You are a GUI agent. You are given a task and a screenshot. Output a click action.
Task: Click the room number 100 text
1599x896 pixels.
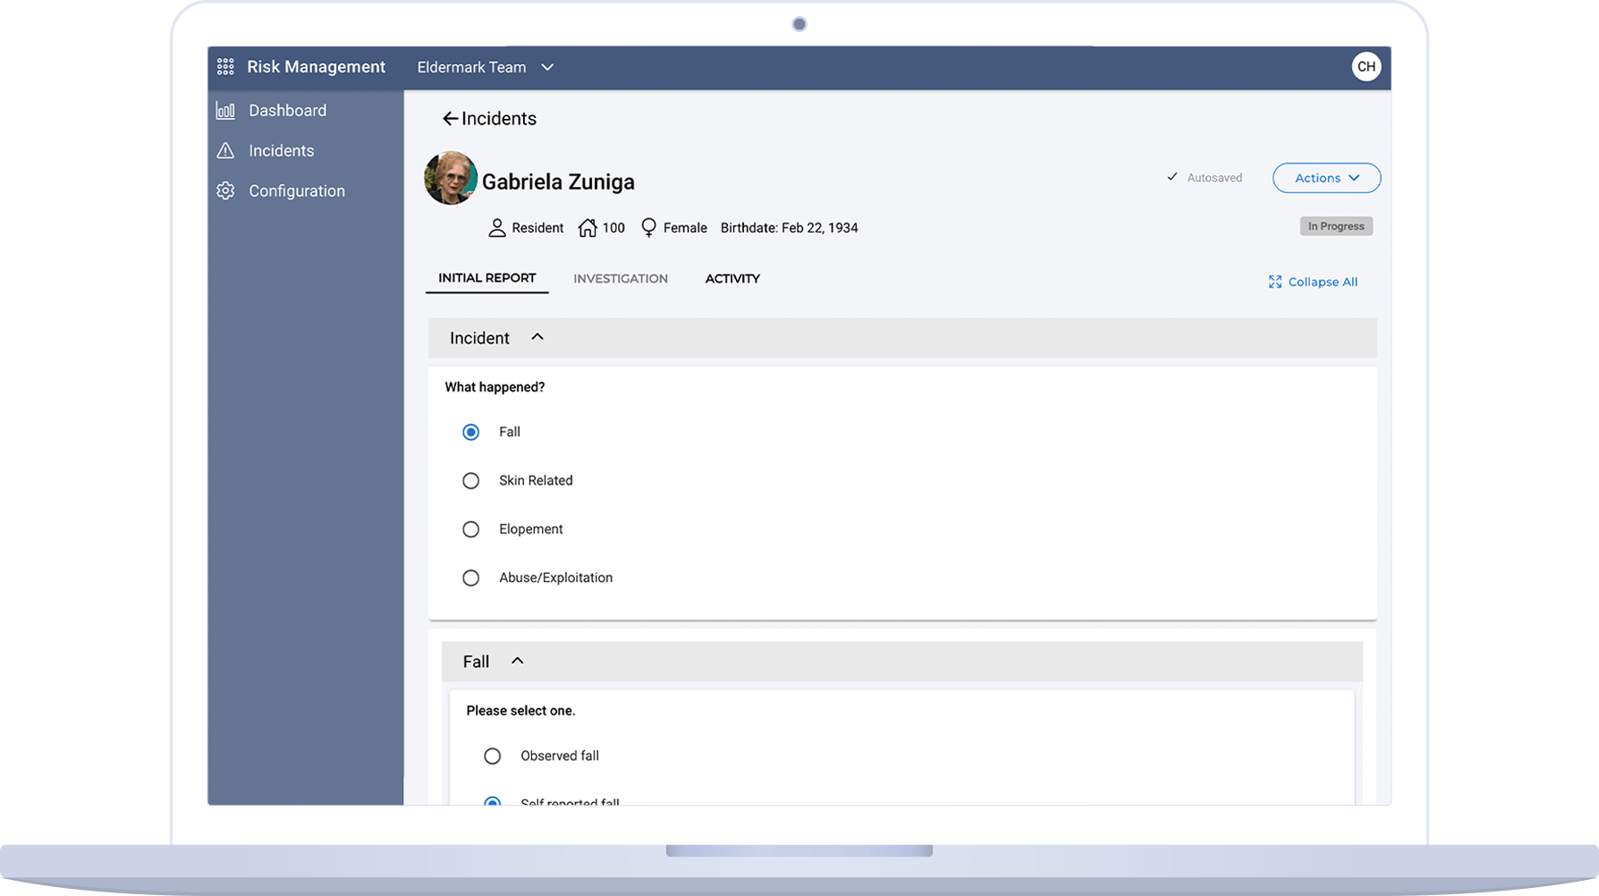[x=613, y=228]
